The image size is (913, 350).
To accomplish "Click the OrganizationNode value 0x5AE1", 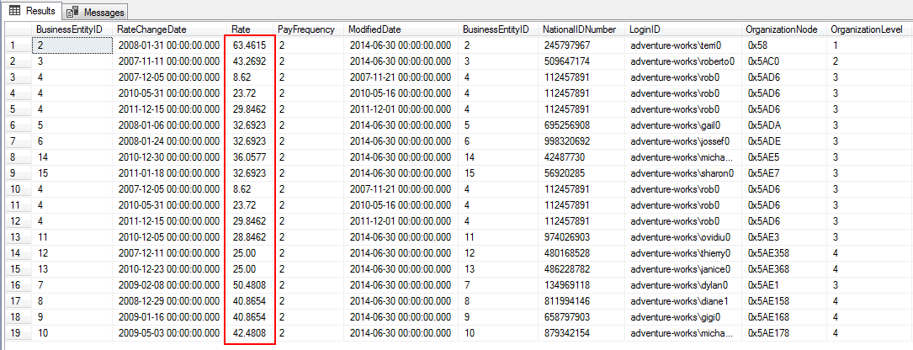I will (762, 285).
